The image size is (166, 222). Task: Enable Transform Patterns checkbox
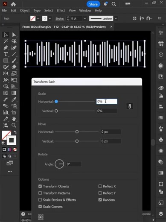40,193
